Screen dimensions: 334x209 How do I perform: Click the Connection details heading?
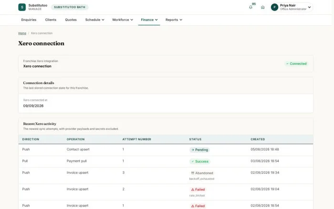pyautogui.click(x=39, y=83)
